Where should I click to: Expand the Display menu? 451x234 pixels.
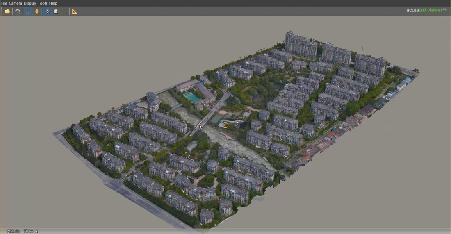30,3
